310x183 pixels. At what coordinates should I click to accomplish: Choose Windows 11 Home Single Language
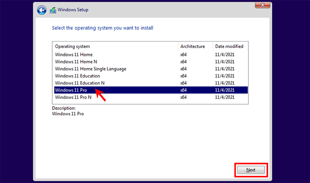point(151,69)
